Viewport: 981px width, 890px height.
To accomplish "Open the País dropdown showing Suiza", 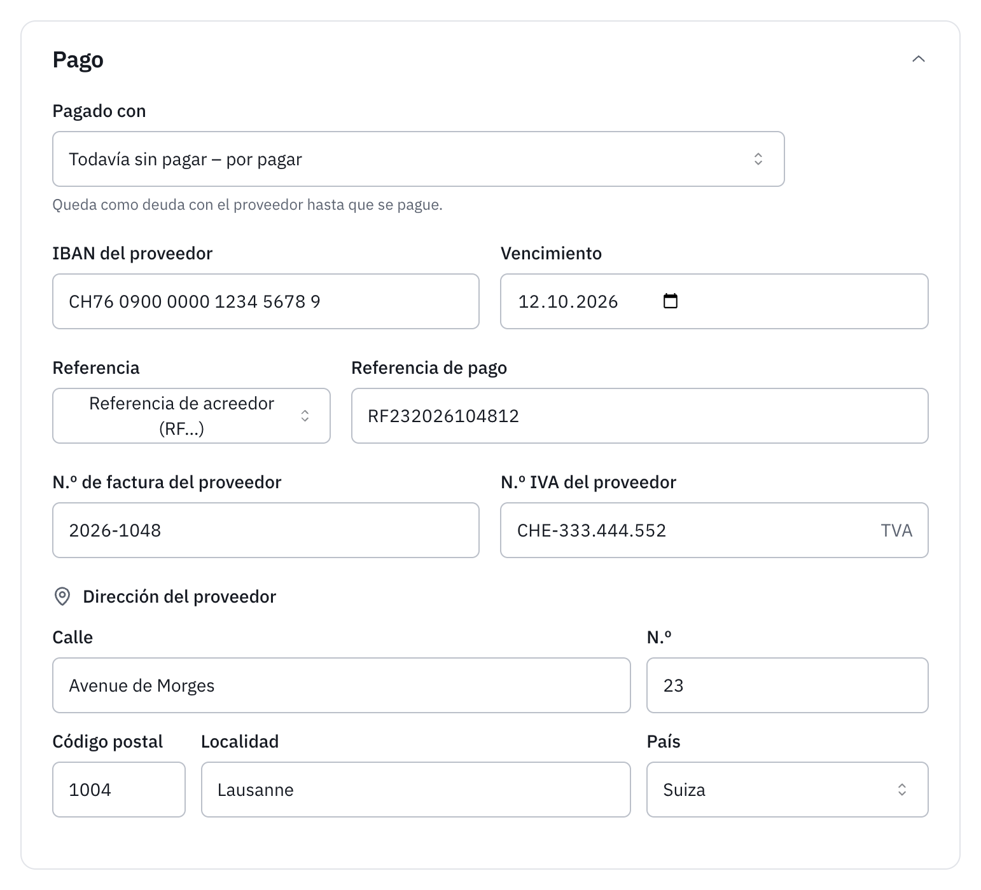I will 787,790.
